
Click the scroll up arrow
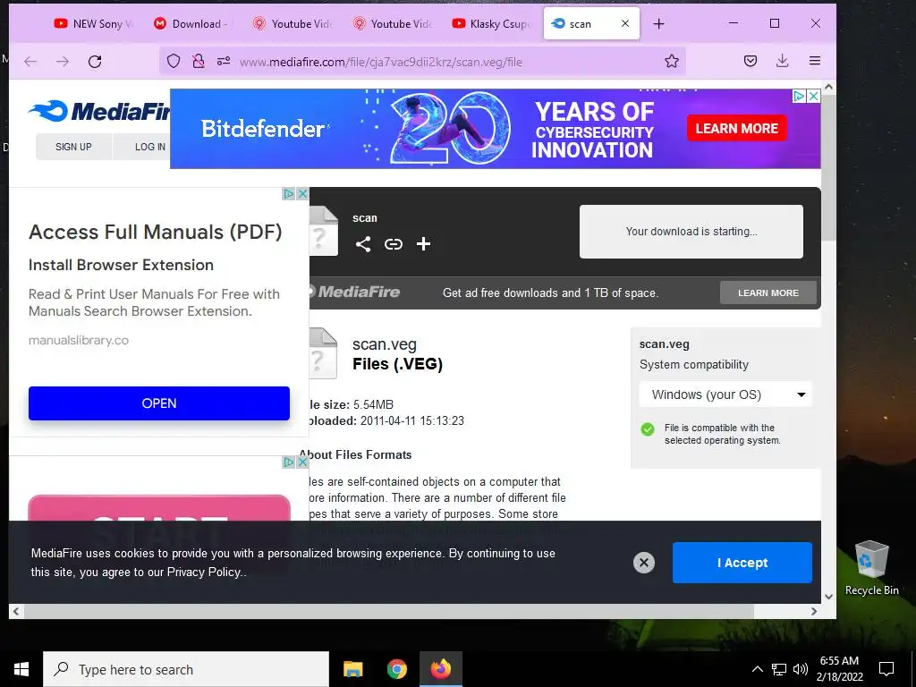pos(828,87)
